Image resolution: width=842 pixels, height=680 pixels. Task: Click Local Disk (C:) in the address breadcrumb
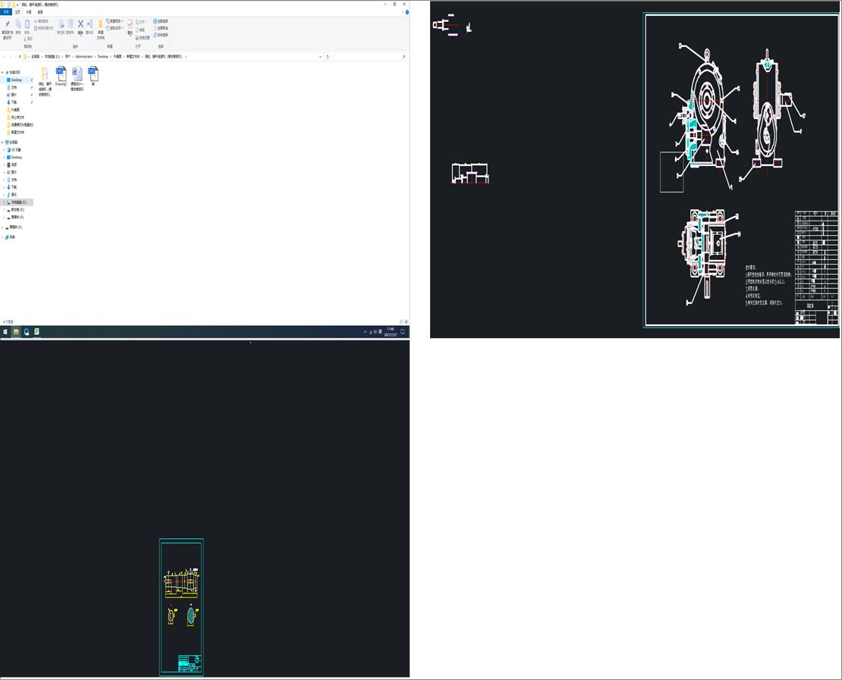(52, 56)
